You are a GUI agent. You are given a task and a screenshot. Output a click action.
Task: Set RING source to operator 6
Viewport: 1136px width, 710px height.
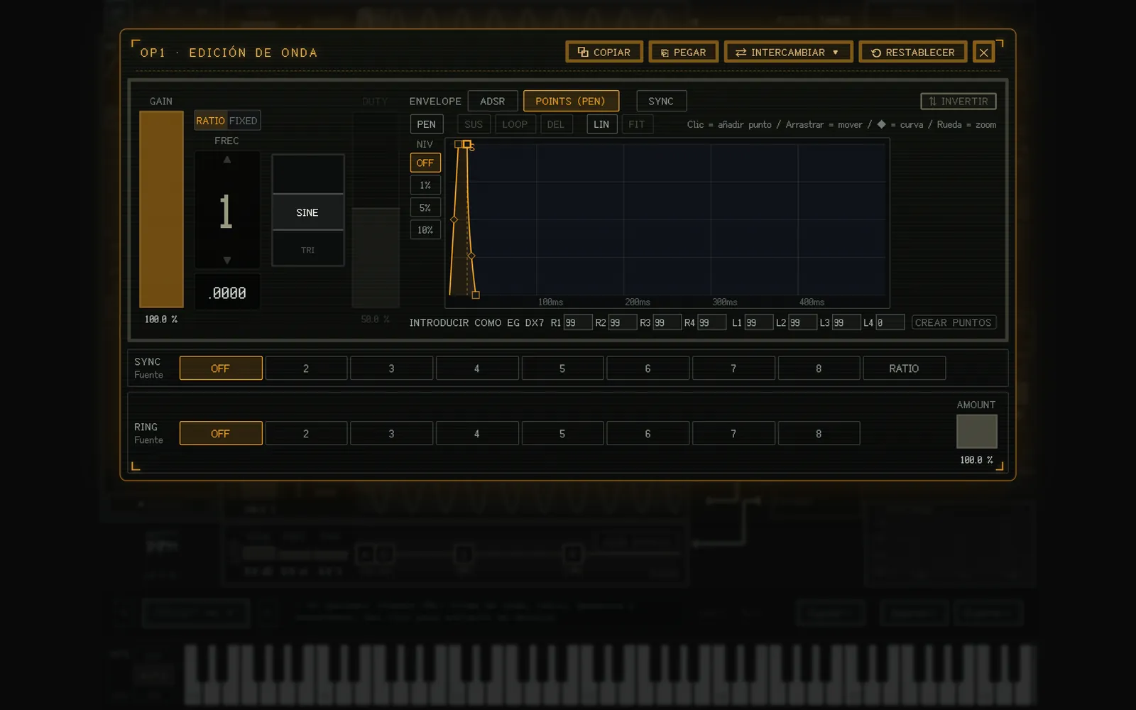pyautogui.click(x=648, y=433)
